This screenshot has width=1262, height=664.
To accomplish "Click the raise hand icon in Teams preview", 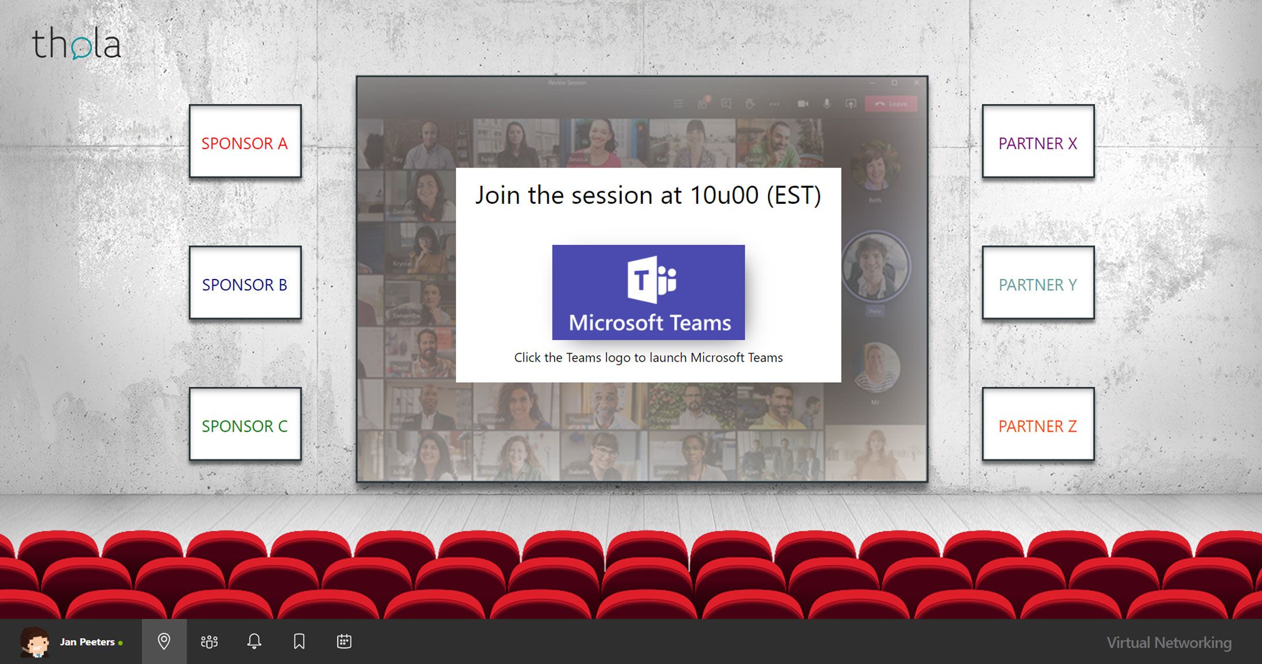I will 750,104.
